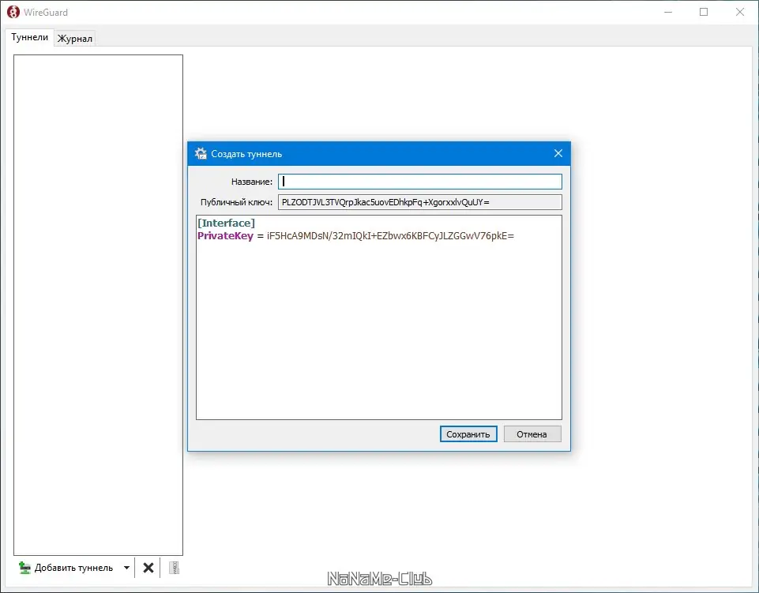
Task: Maximize the WireGuard window
Action: click(704, 12)
